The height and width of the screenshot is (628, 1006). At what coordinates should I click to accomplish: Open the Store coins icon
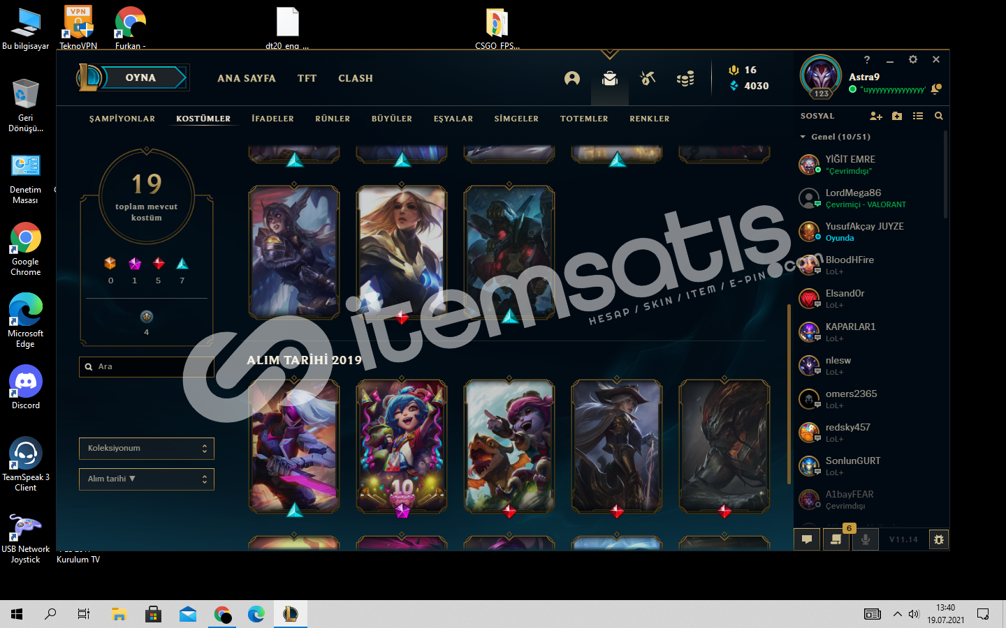tap(685, 78)
